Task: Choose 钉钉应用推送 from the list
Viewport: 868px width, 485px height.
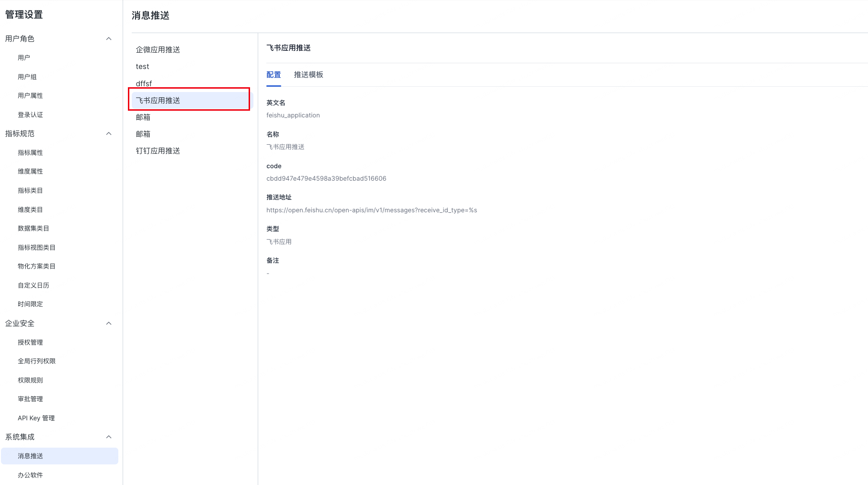Action: (158, 151)
